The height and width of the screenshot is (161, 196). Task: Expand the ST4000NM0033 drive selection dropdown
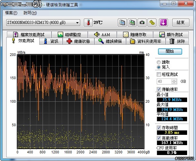[43, 23]
